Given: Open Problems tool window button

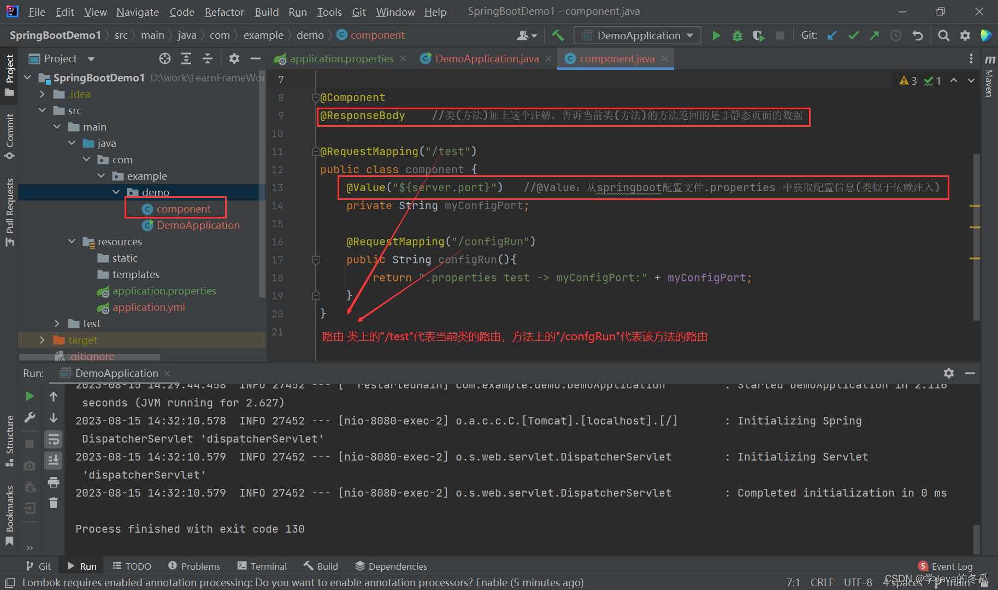Looking at the screenshot, I should [x=194, y=567].
